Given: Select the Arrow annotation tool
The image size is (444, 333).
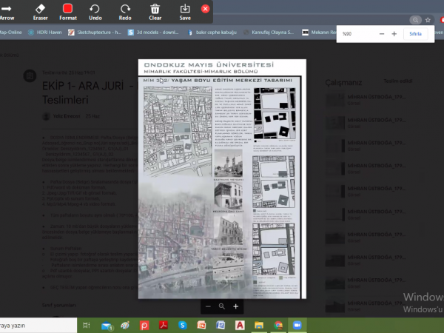Looking at the screenshot, I should point(7,13).
